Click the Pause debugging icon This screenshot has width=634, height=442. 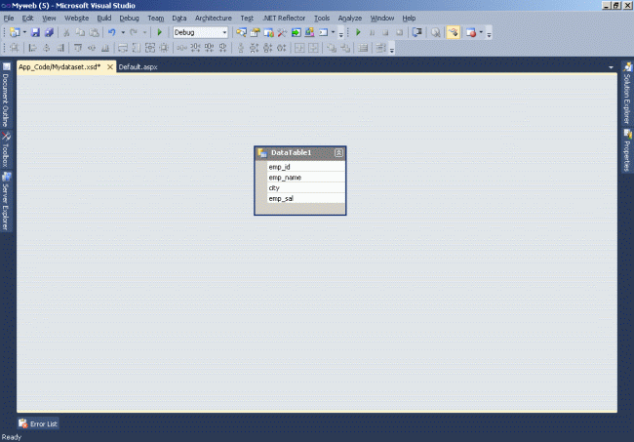(x=372, y=32)
